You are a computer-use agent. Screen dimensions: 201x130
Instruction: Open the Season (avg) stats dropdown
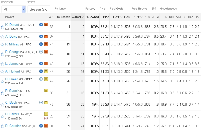tap(41, 9)
